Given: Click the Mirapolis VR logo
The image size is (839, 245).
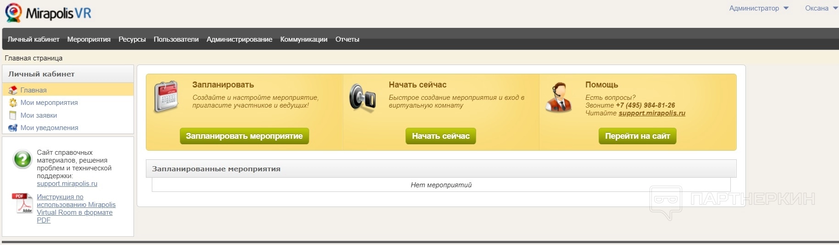Looking at the screenshot, I should [48, 13].
